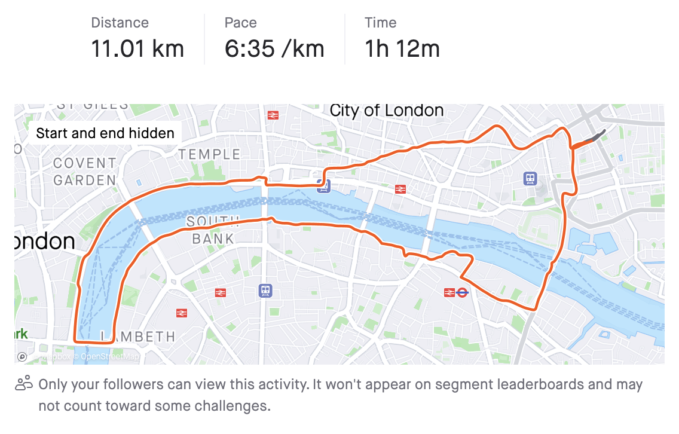Click the 6:35 /km Pace value
The image size is (679, 434).
point(274,48)
